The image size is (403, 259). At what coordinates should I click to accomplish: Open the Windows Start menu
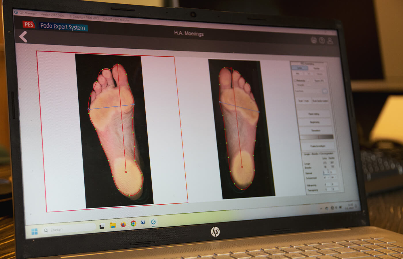(x=35, y=232)
